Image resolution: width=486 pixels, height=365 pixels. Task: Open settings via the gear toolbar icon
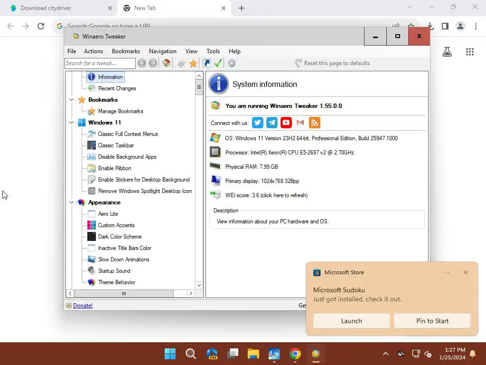pyautogui.click(x=232, y=63)
